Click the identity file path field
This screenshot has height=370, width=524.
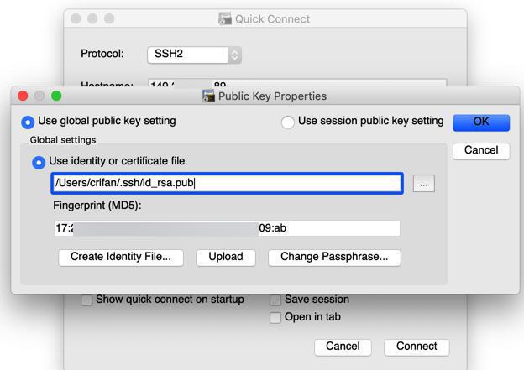coord(227,183)
